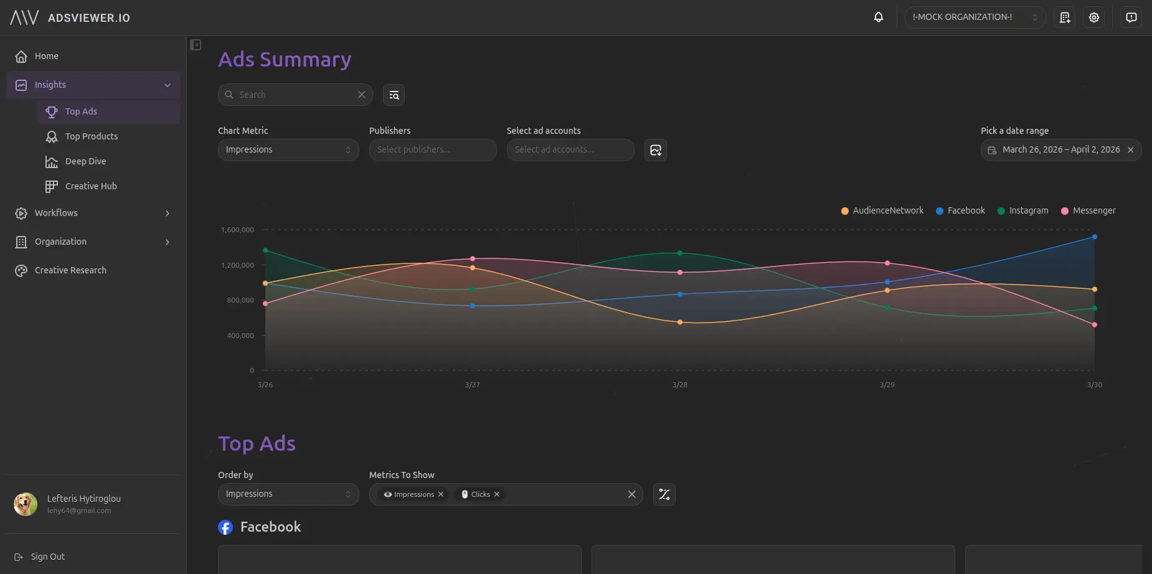Click Sign Out at the bottom
This screenshot has width=1152, height=574.
(x=48, y=556)
